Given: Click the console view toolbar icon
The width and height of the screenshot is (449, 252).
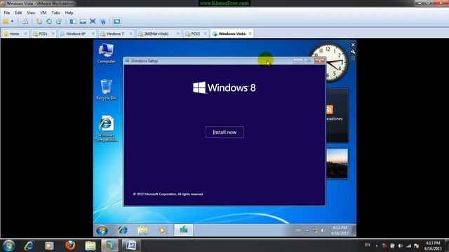Looking at the screenshot, I should click(x=116, y=22).
